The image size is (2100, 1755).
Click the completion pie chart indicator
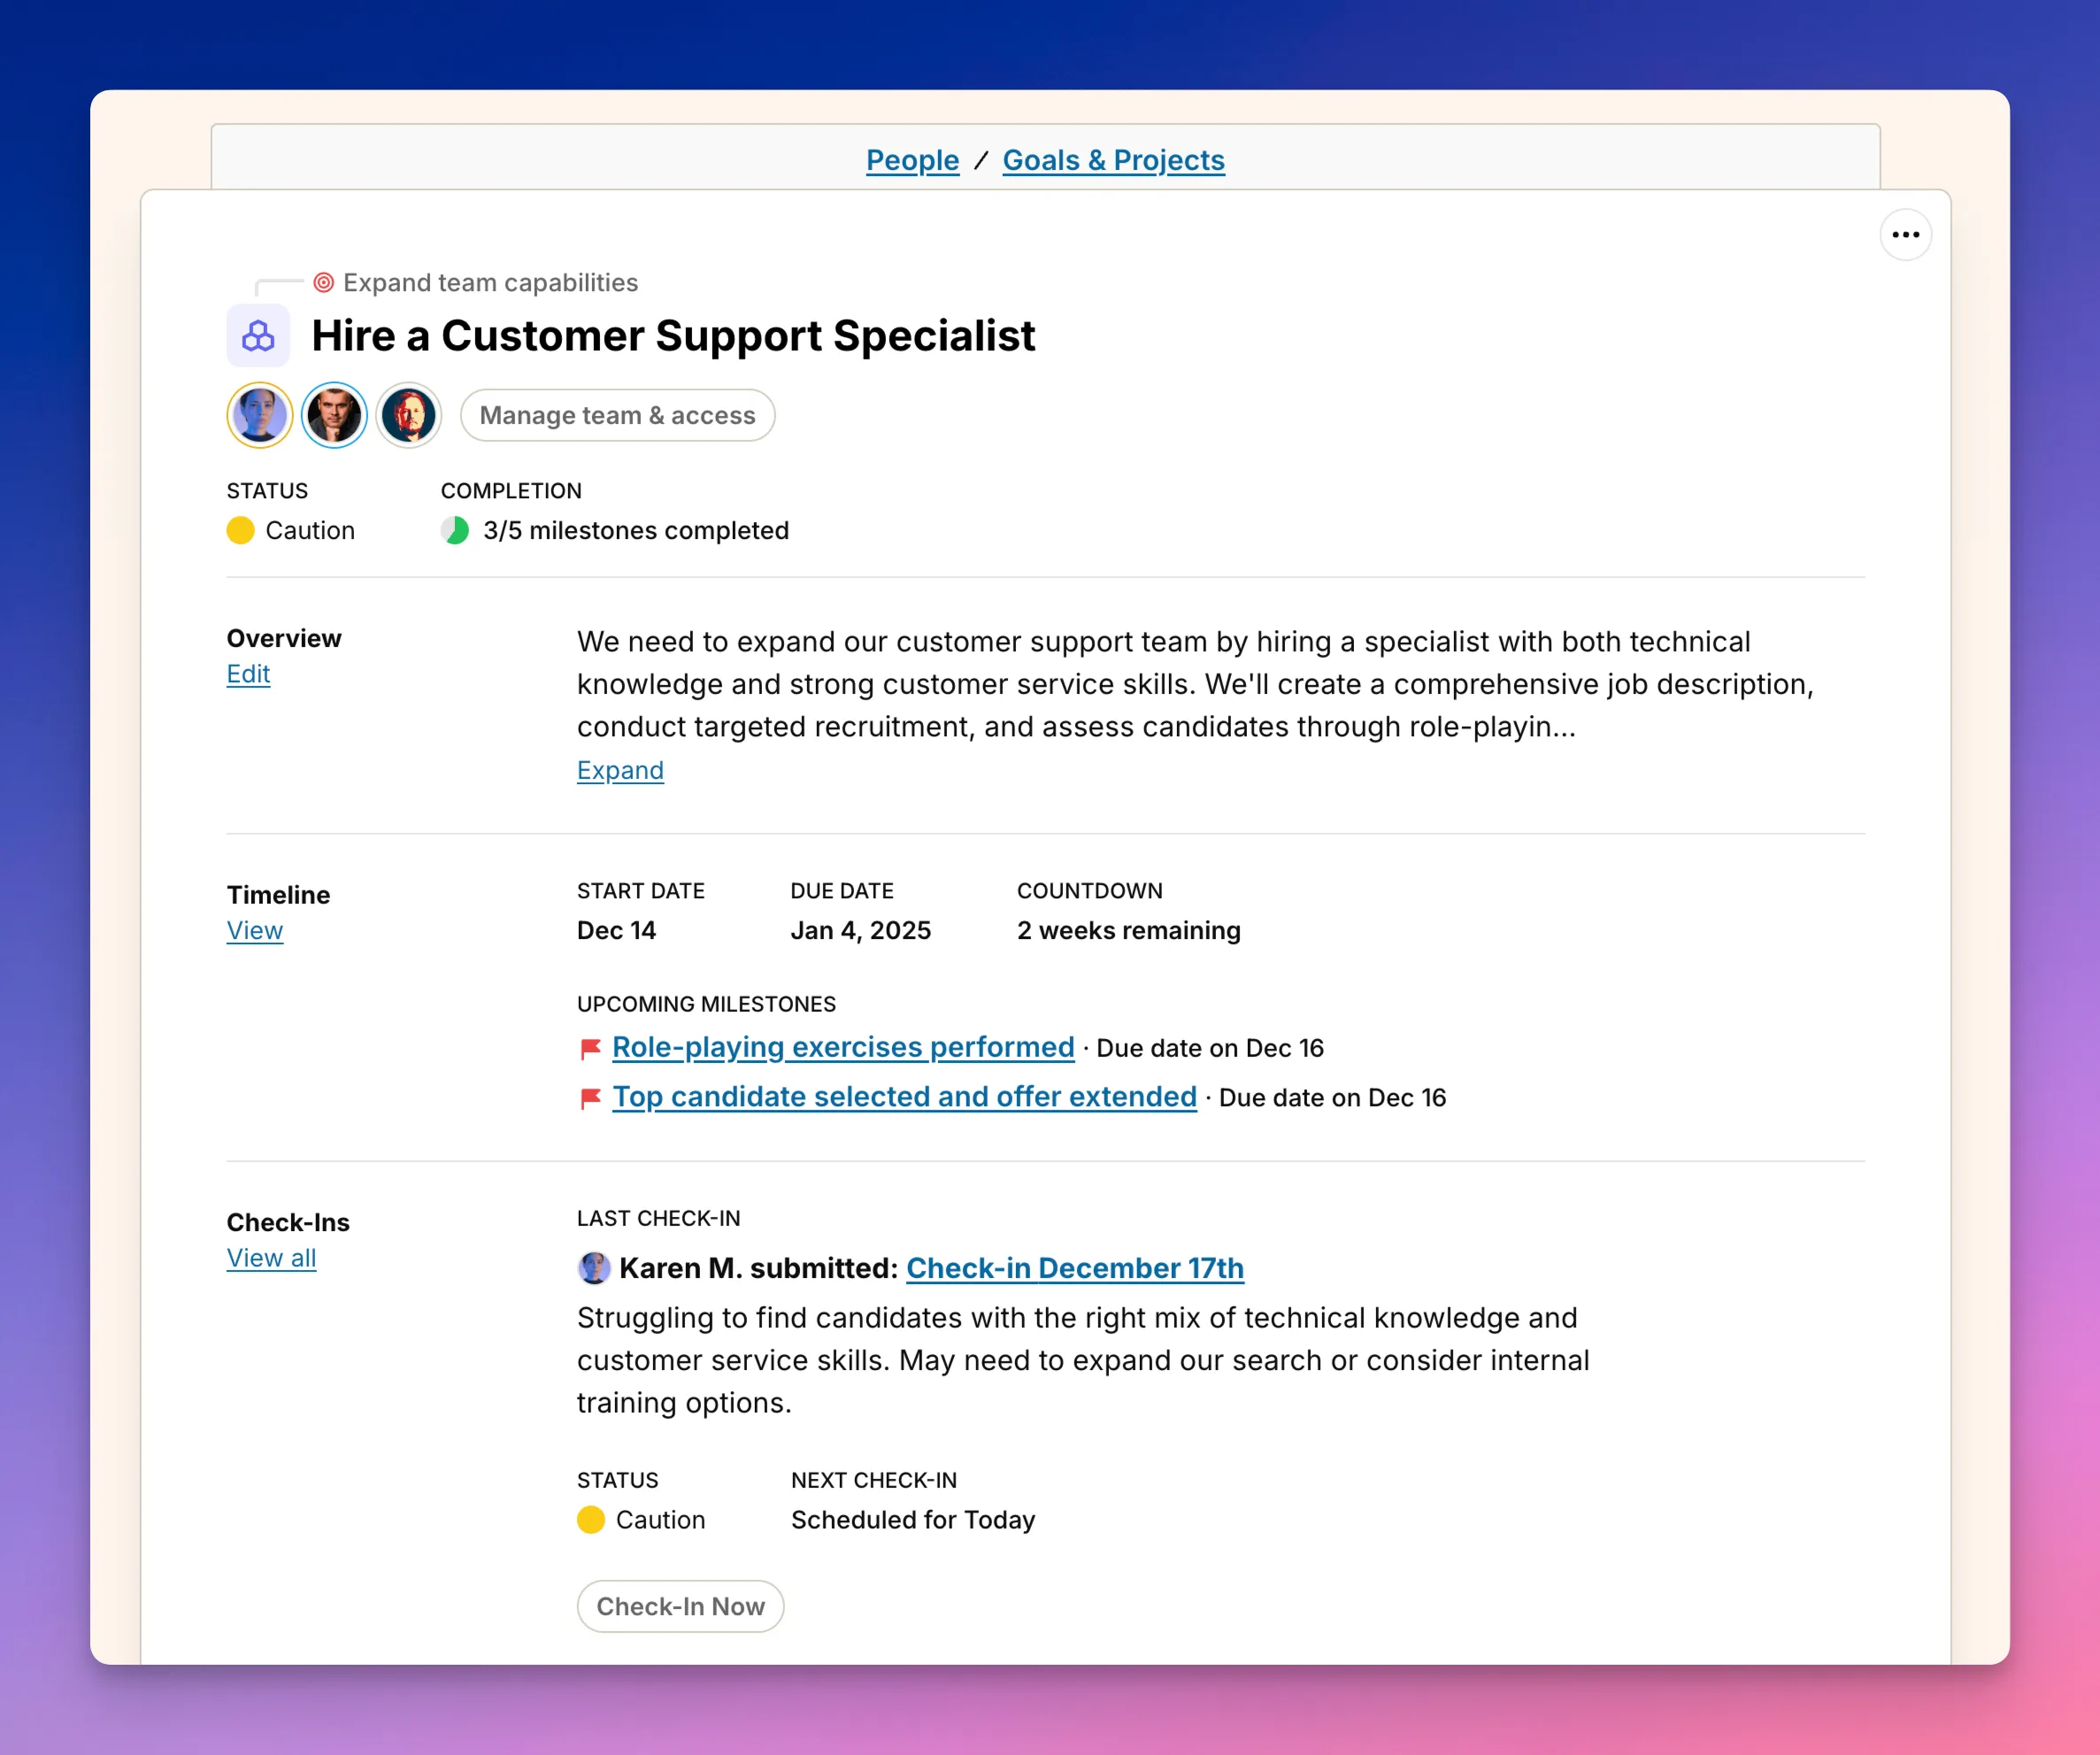click(x=455, y=530)
